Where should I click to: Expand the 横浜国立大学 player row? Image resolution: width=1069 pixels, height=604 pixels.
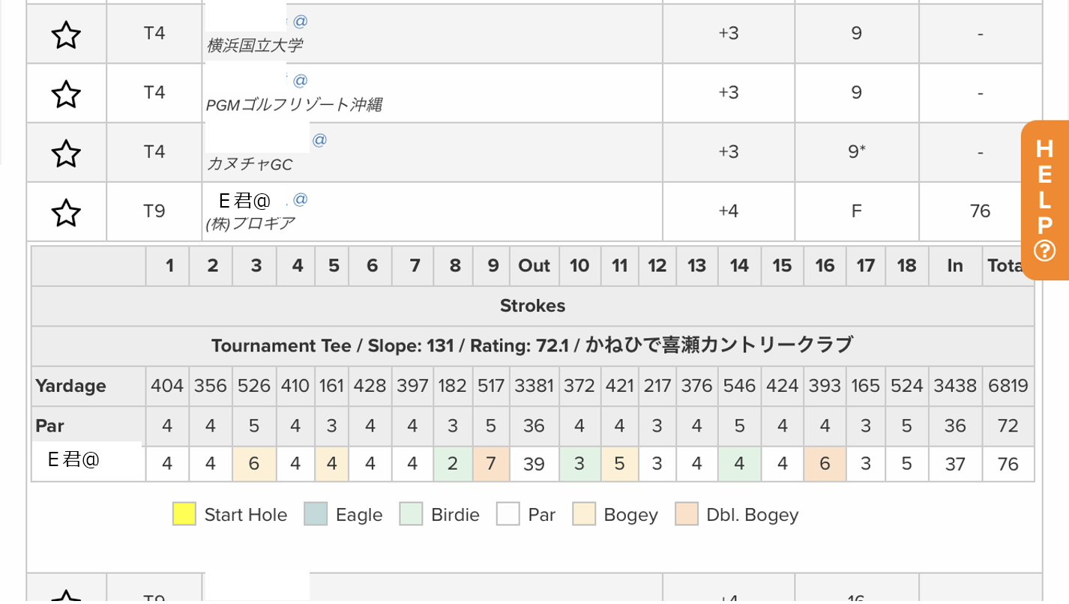[534, 34]
